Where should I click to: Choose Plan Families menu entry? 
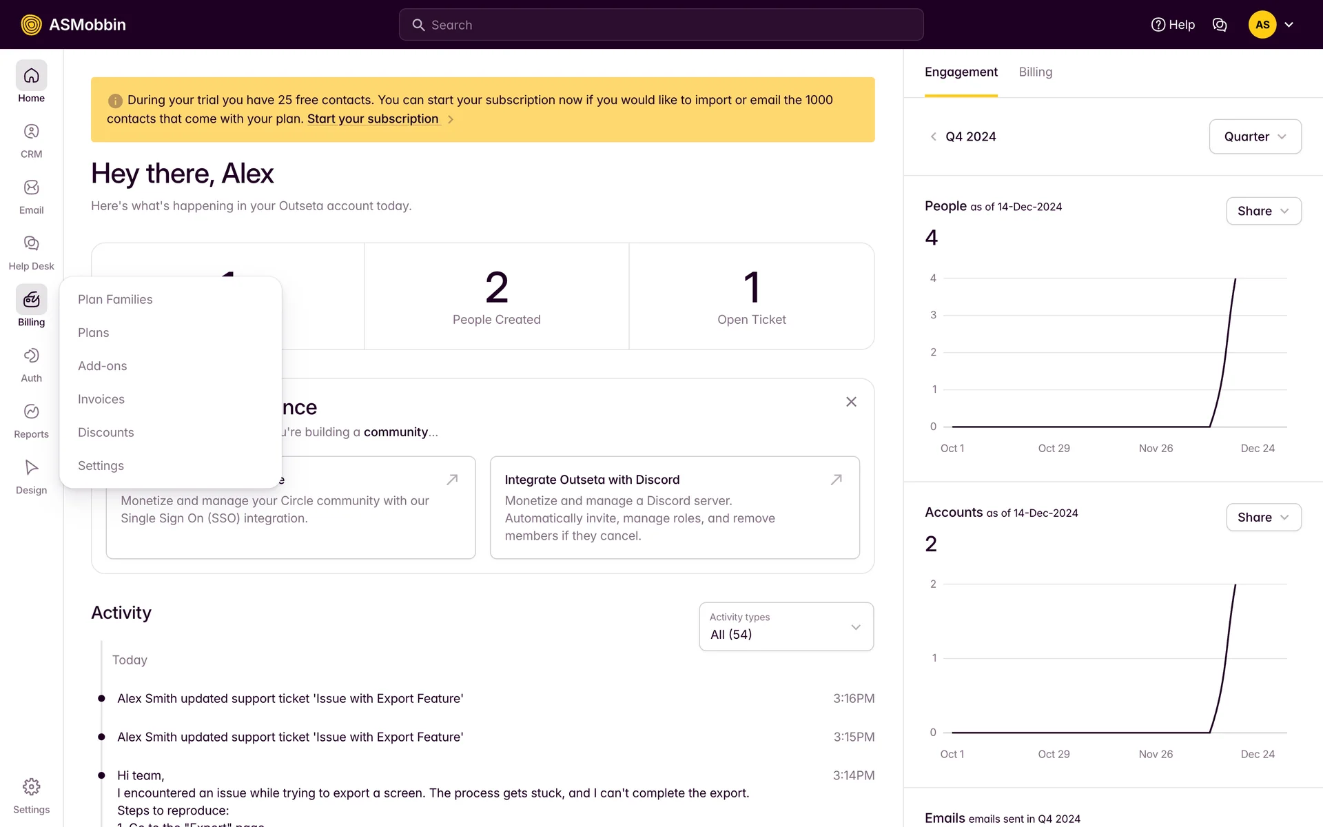[x=115, y=300]
